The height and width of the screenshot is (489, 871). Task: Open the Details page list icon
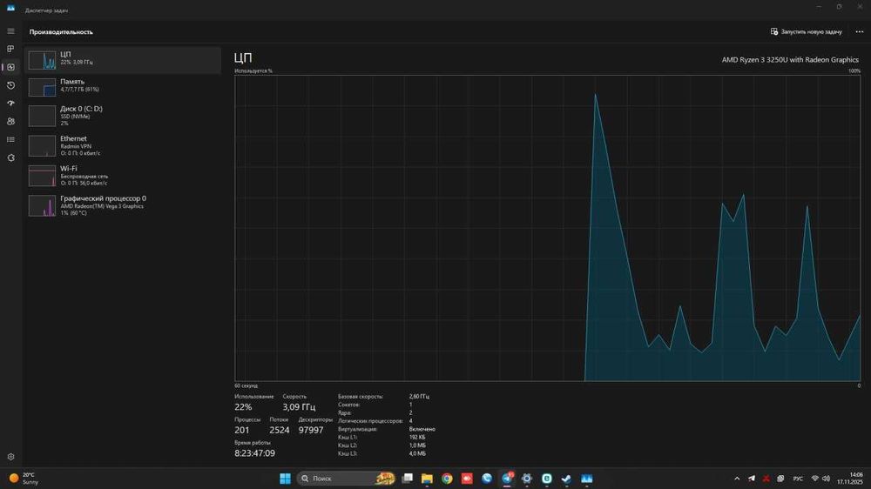point(10,139)
